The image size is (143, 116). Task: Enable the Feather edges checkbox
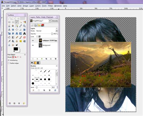coord(9,63)
